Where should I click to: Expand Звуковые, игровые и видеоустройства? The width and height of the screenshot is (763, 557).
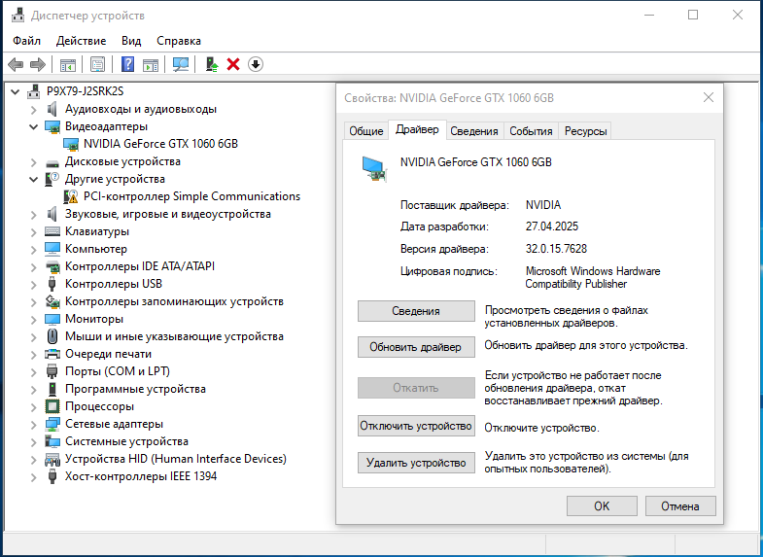coord(34,215)
